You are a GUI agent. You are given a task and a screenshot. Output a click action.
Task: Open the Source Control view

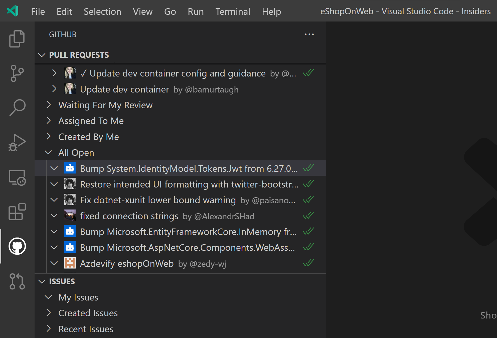[17, 73]
